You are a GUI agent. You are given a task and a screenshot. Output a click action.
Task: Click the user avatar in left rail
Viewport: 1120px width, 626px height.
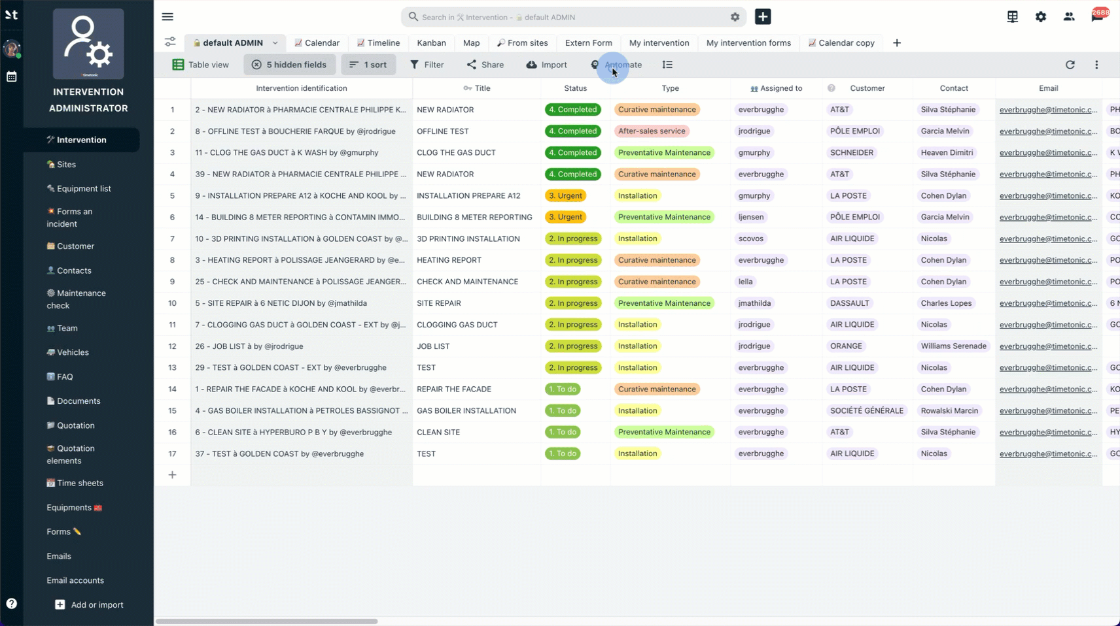point(12,49)
